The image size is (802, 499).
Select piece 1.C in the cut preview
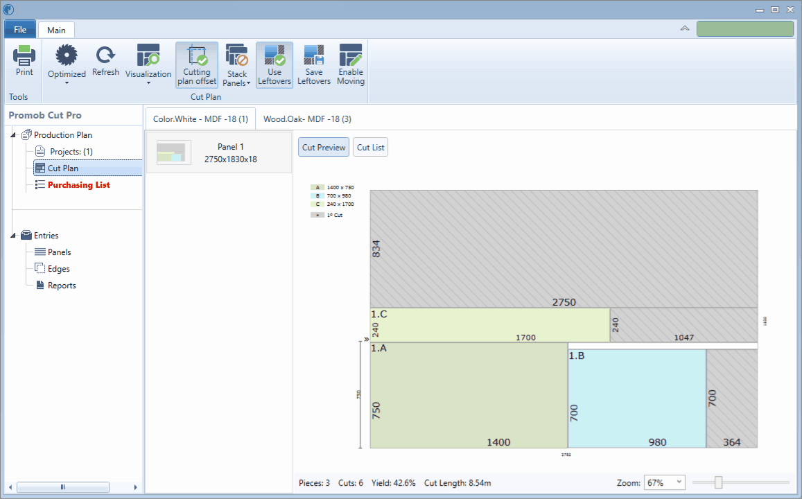(490, 324)
